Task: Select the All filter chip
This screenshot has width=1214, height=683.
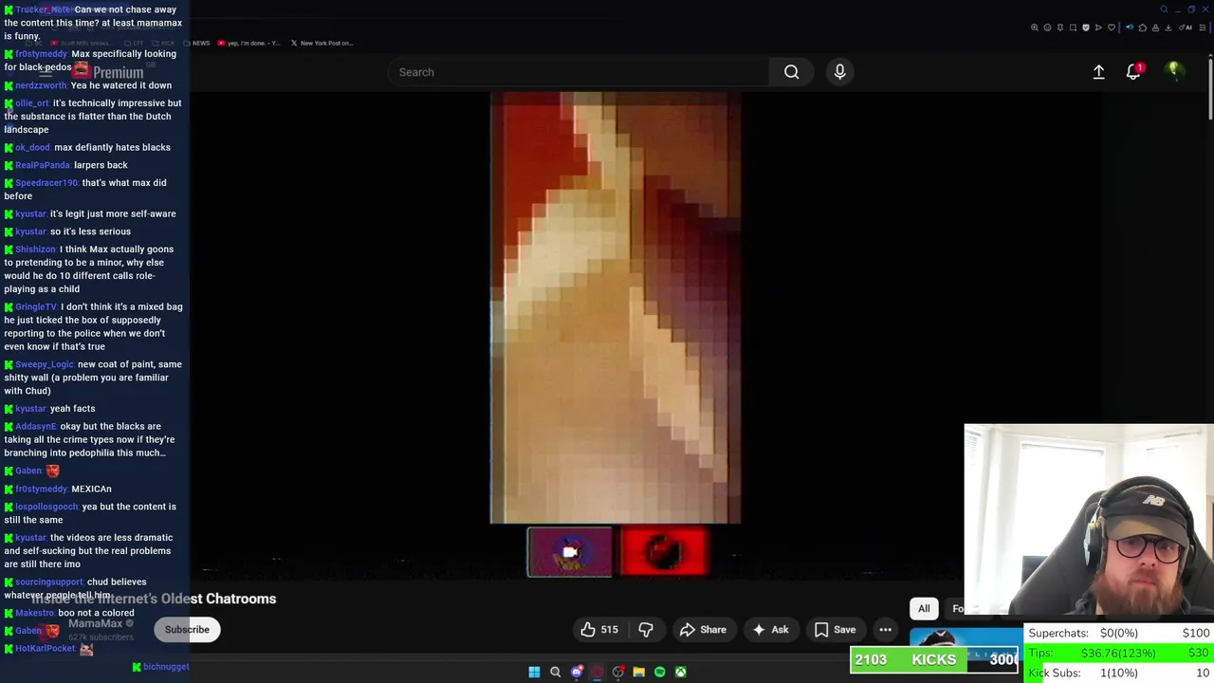Action: [x=924, y=608]
